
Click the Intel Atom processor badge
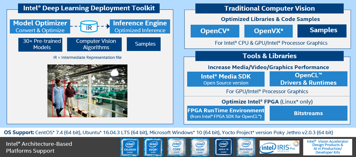tap(153, 147)
